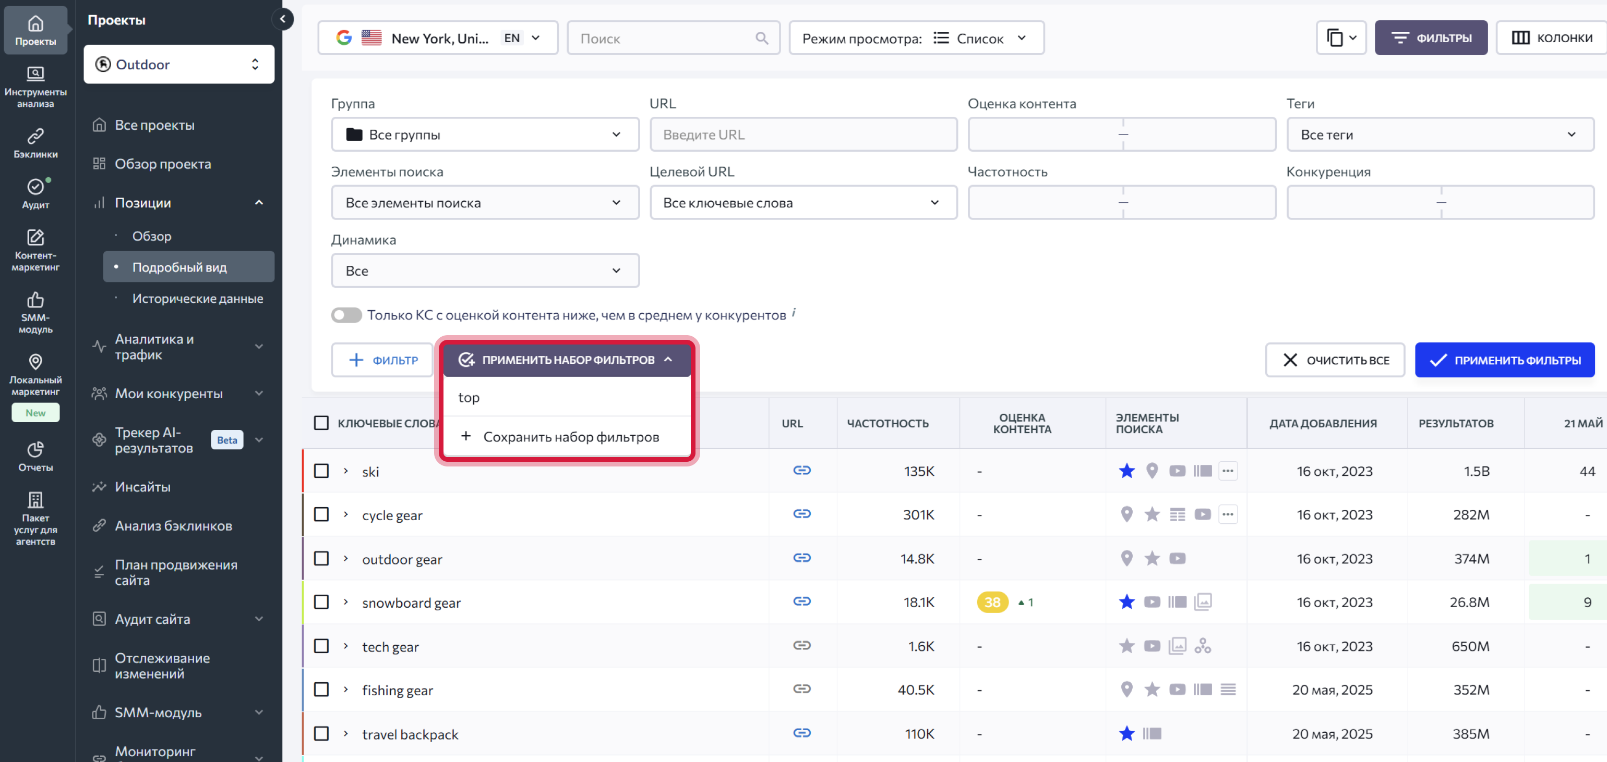This screenshot has height=762, width=1607.
Task: Check the ski keyword checkbox
Action: 321,471
